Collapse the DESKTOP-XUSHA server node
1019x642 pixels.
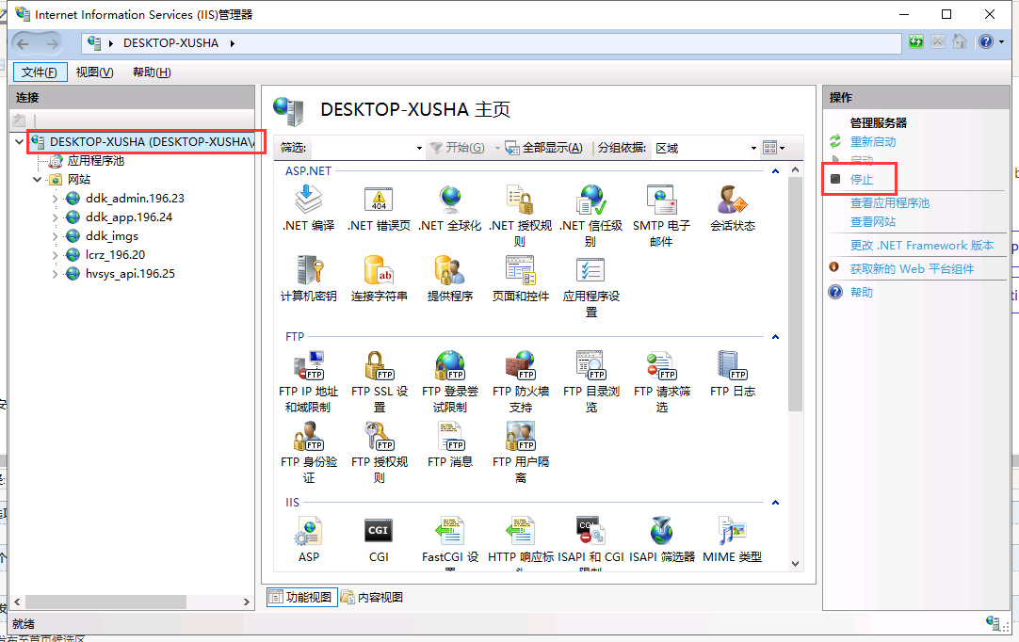[x=20, y=141]
